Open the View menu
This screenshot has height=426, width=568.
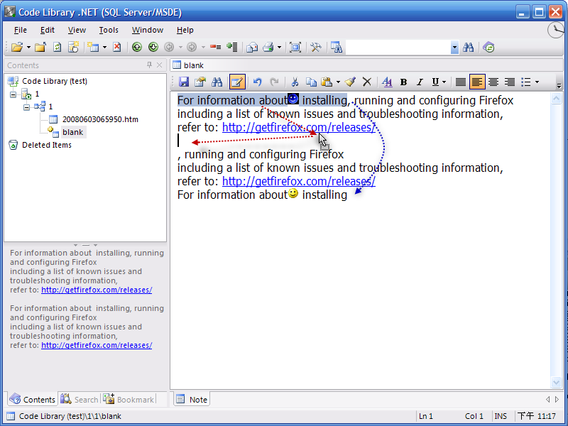click(x=77, y=30)
